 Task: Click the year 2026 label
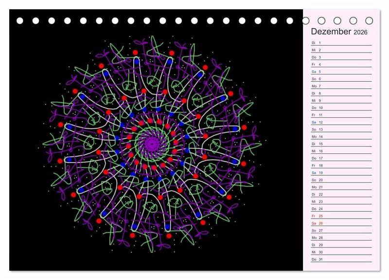[x=360, y=32]
